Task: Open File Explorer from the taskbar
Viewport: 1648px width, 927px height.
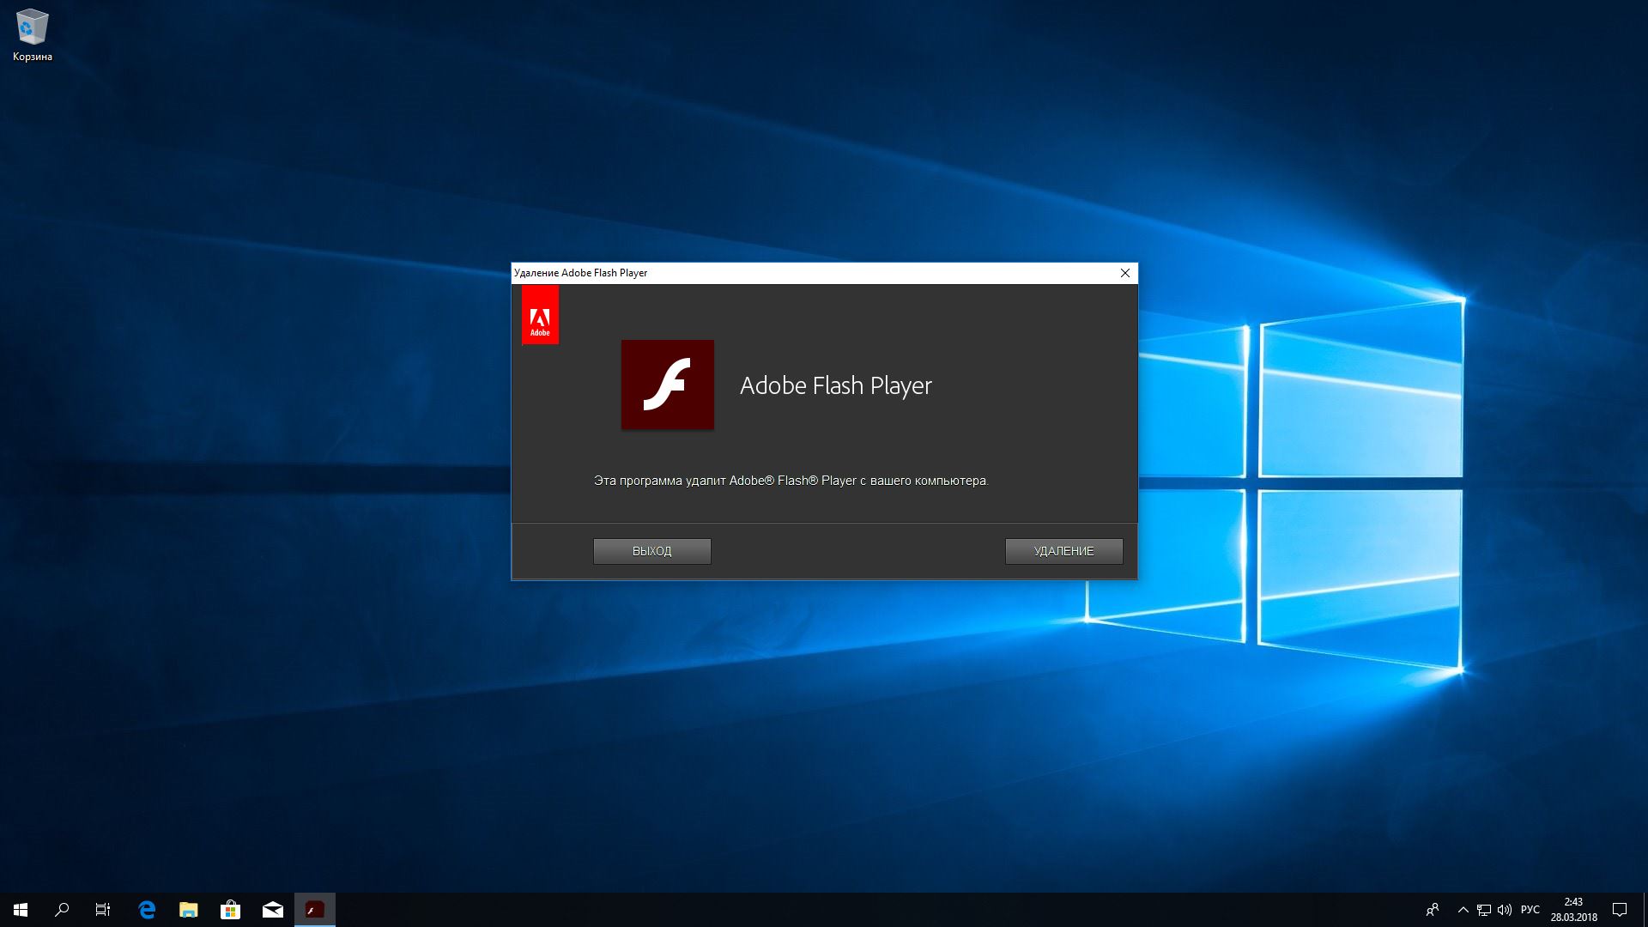Action: pos(188,909)
